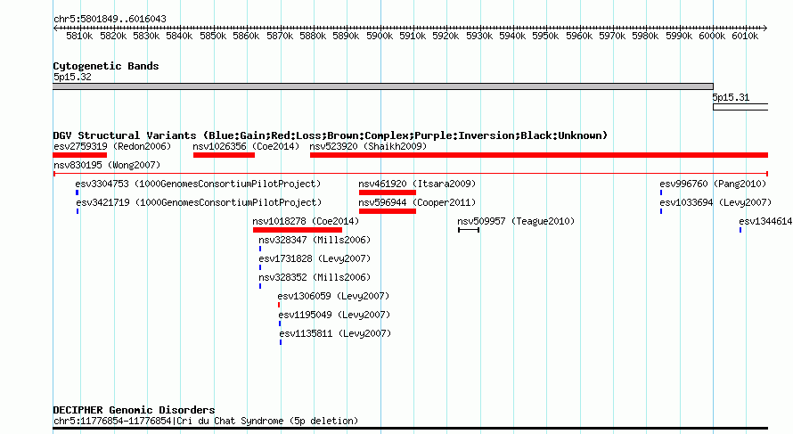
Task: Click the 5950k ruler tick label
Action: click(545, 37)
